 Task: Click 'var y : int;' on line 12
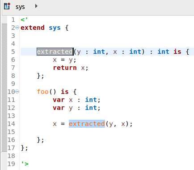[x=76, y=108]
